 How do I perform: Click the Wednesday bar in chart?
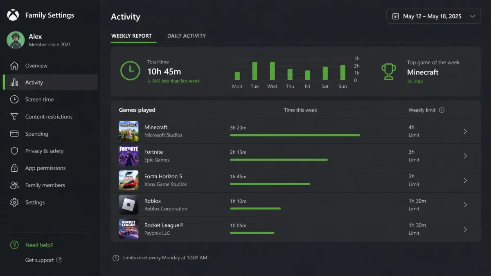click(x=272, y=71)
